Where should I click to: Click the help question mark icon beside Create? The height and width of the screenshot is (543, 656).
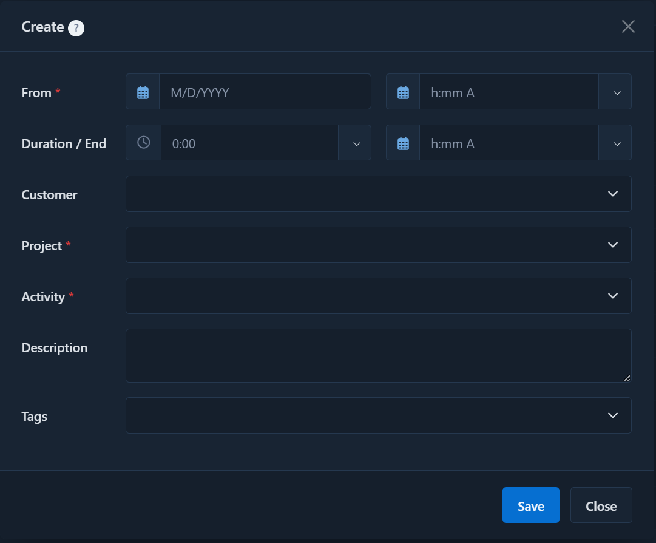76,28
